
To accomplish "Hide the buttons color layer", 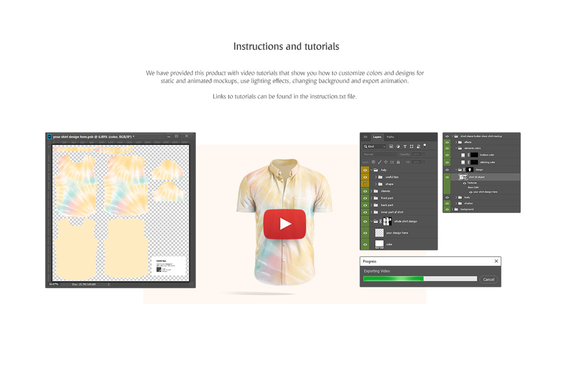I will [447, 155].
